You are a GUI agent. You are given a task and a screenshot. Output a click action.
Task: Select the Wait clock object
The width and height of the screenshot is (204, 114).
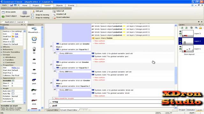coord(34,39)
